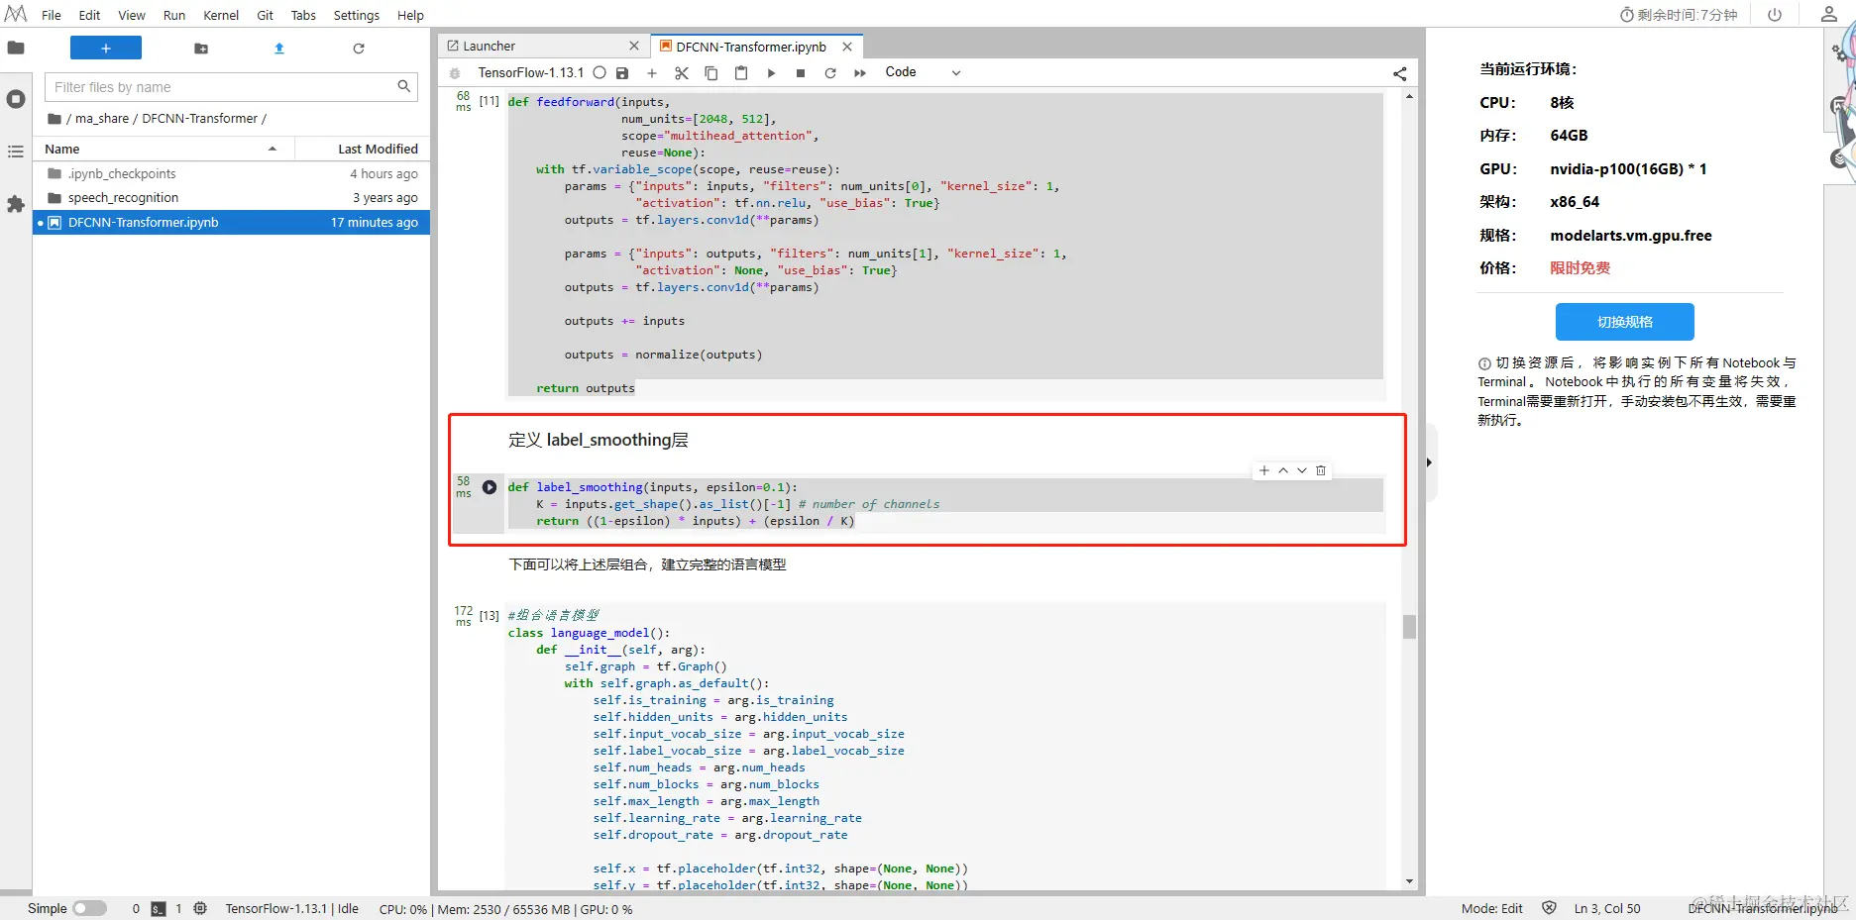This screenshot has width=1856, height=920.
Task: Create a new folder in file browser
Action: pyautogui.click(x=201, y=49)
